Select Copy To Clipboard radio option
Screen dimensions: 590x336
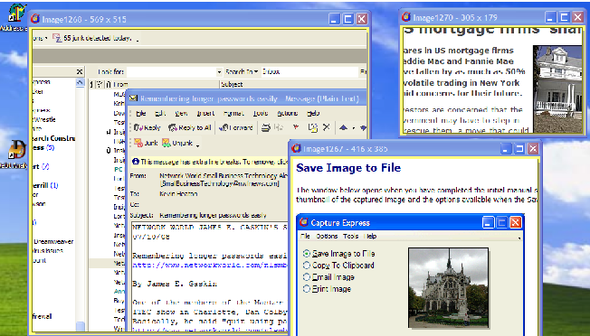307,265
